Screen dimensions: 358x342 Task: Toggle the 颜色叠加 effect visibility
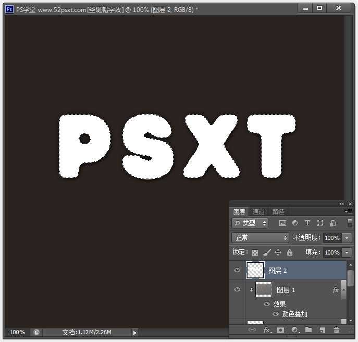pyautogui.click(x=276, y=314)
